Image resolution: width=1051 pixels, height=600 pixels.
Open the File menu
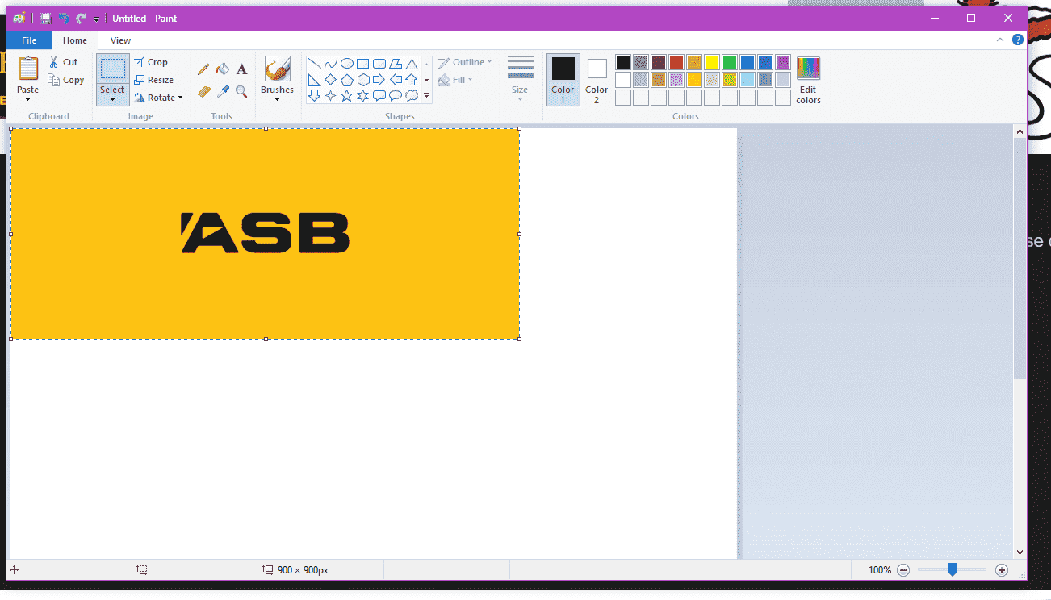tap(29, 40)
